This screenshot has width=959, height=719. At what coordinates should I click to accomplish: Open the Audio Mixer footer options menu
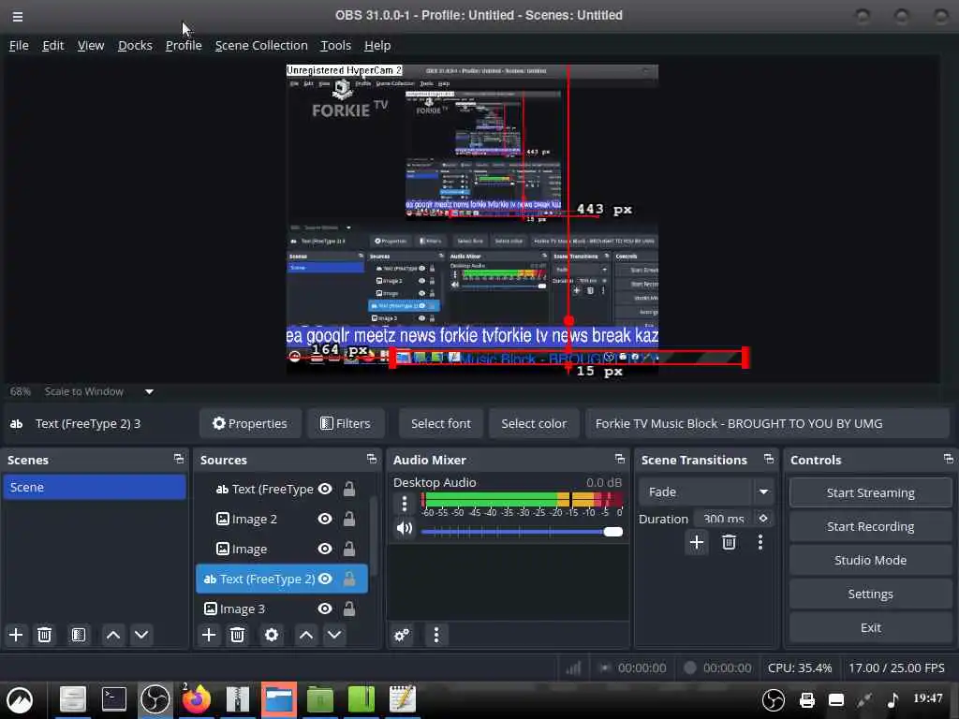(436, 635)
